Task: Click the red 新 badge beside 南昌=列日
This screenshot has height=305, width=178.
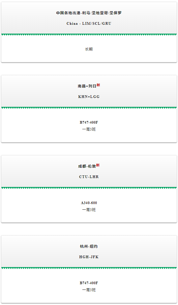Action: (x=98, y=85)
